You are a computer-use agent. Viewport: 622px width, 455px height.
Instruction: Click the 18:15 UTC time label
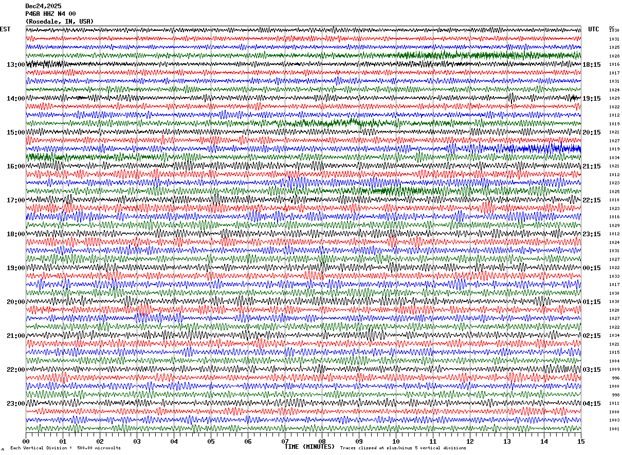pyautogui.click(x=592, y=65)
